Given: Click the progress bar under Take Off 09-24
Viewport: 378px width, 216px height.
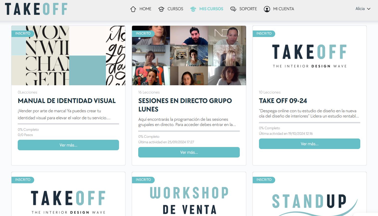Looking at the screenshot, I should point(309,122).
